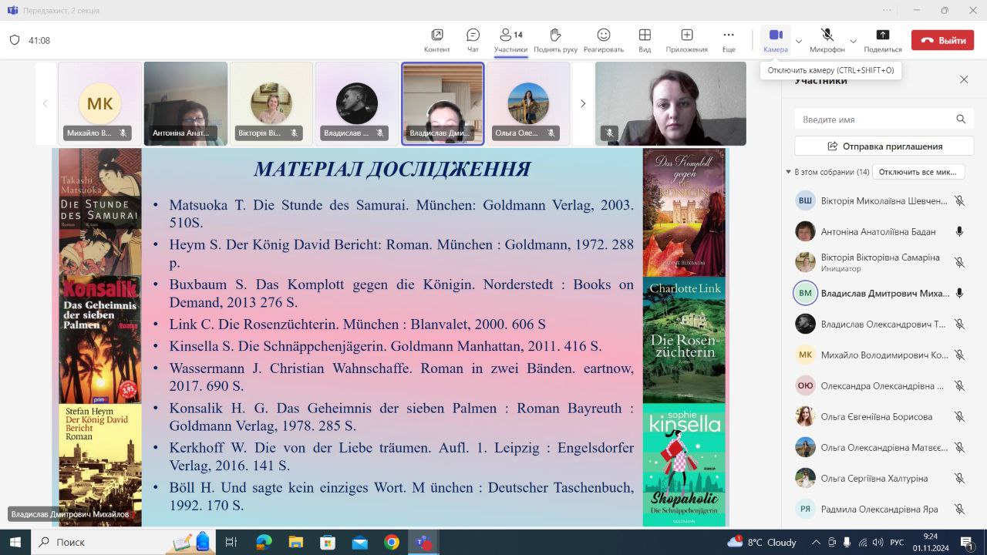Image resolution: width=987 pixels, height=555 pixels.
Task: Click Отправка приглашения button
Action: click(x=884, y=146)
